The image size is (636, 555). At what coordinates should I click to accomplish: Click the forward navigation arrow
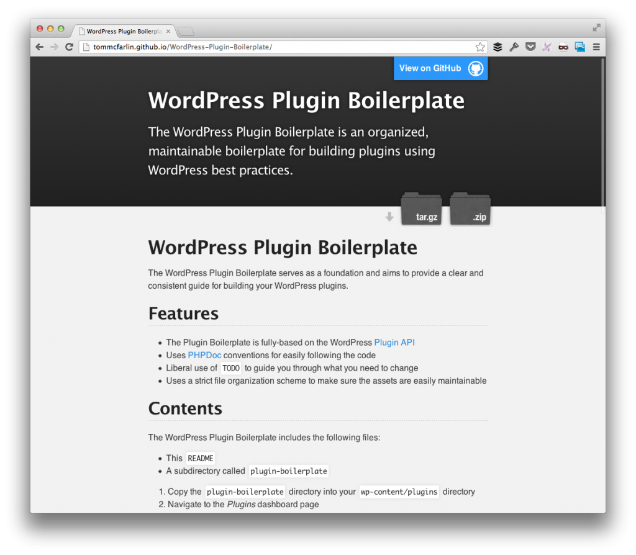click(x=55, y=47)
